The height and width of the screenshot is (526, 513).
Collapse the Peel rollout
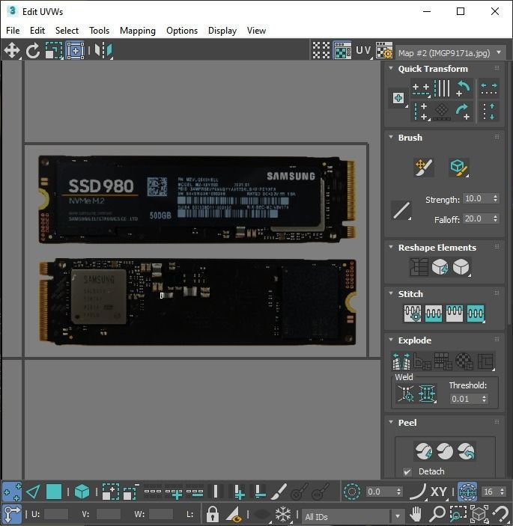click(391, 422)
